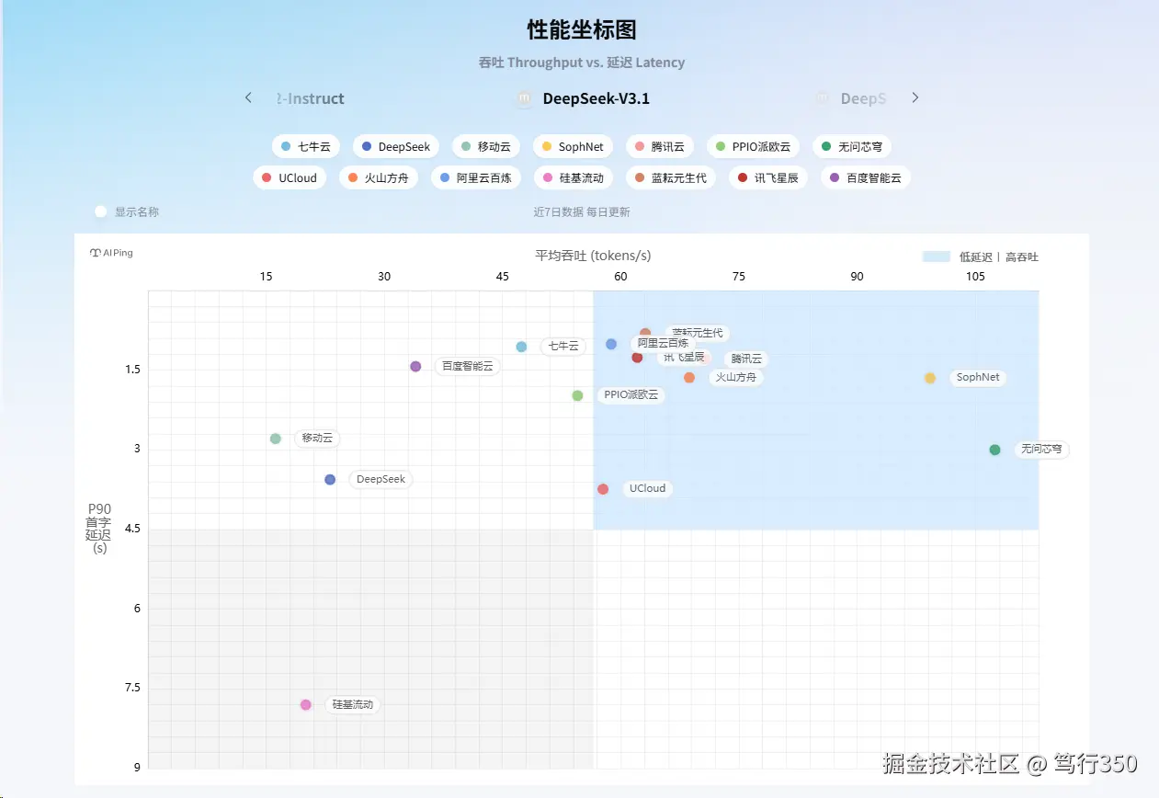Toggle the 腾讯云 legend filter
Image resolution: width=1159 pixels, height=798 pixels.
click(660, 146)
